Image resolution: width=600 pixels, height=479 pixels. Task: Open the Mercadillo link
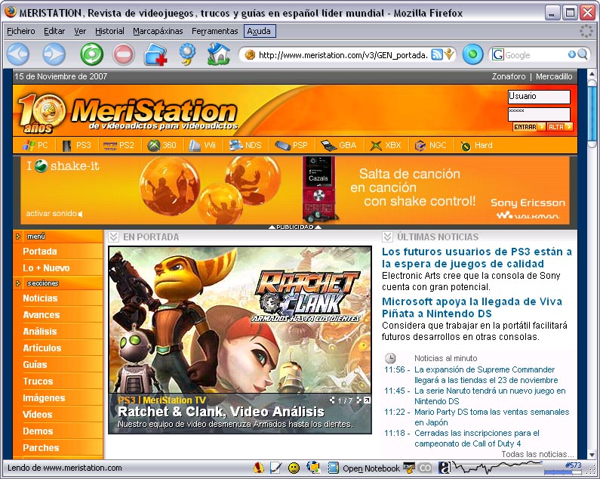[554, 76]
